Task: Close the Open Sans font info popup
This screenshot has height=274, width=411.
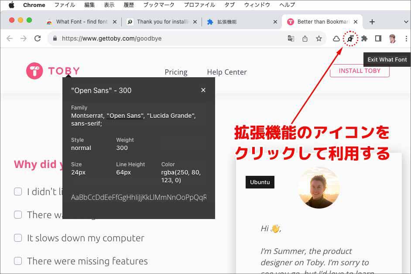Action: coord(203,90)
